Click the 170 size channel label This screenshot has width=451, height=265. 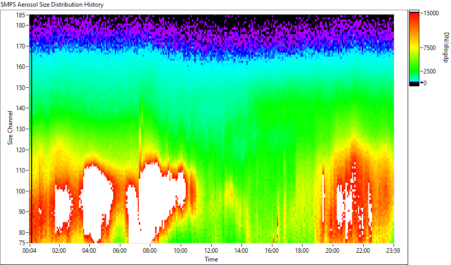(x=20, y=46)
